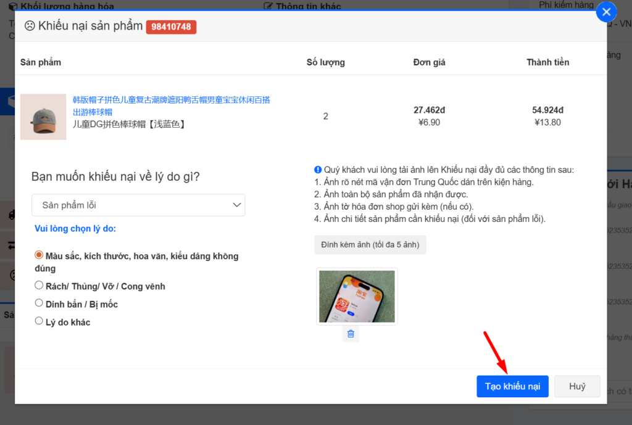Click the sad face icon in dialog title

29,27
